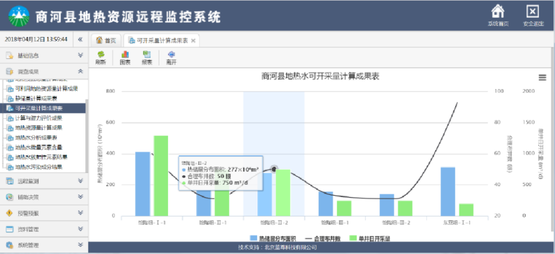Click the blue bar for 东营组-Ⅰ-1
Image resolution: width=555 pixels, height=254 pixels.
pyautogui.click(x=448, y=191)
